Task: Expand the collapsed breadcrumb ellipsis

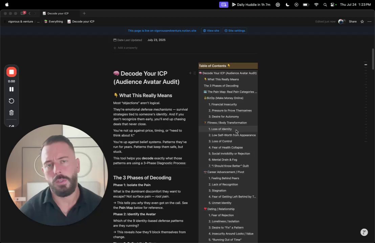Action: [38, 22]
